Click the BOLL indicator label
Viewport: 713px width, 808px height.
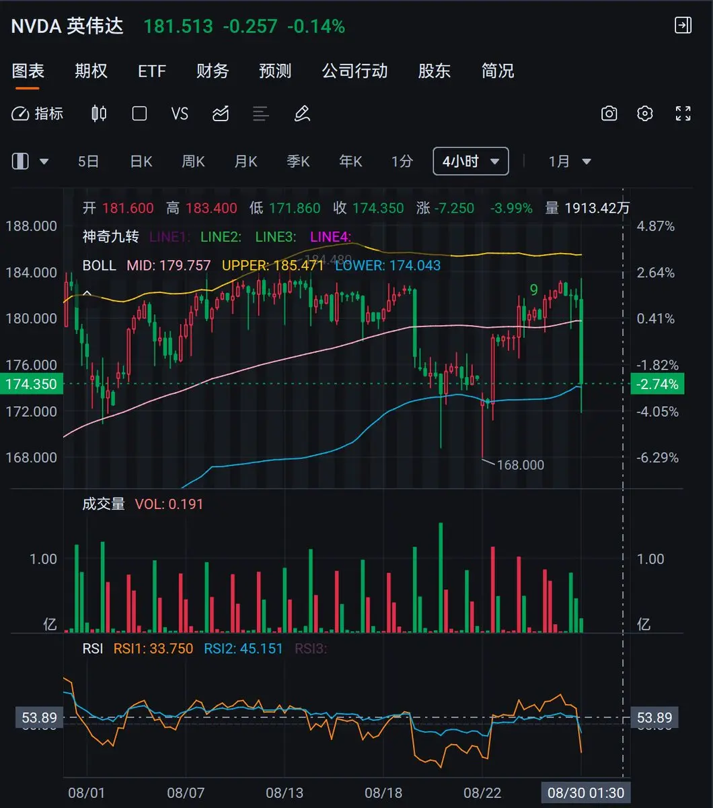(100, 265)
